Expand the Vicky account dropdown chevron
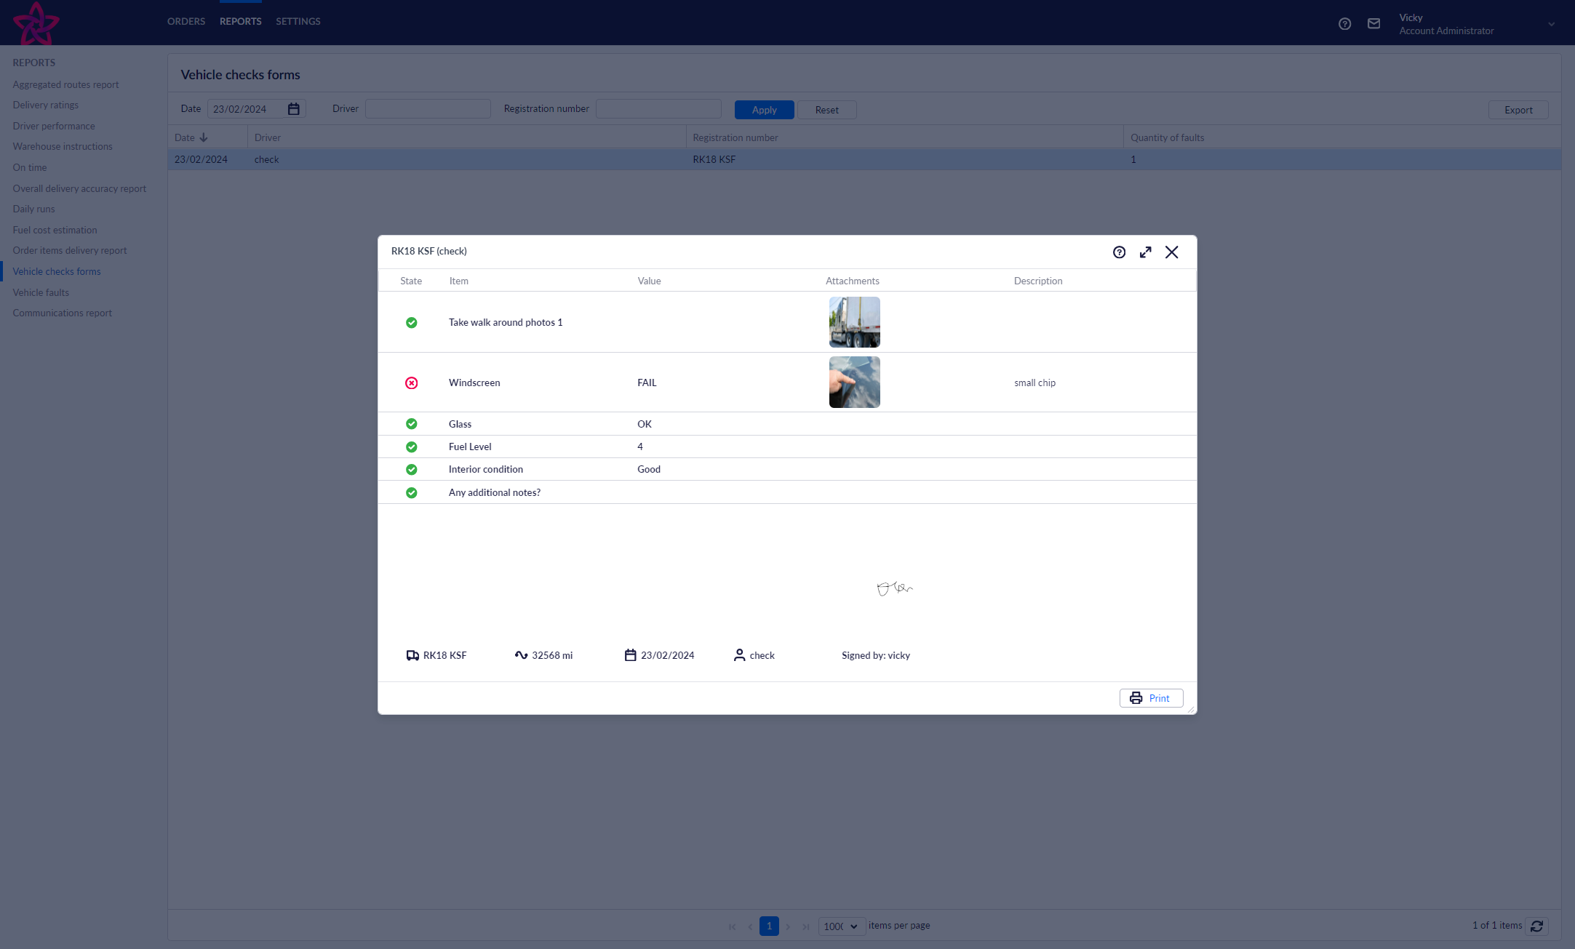 point(1551,24)
